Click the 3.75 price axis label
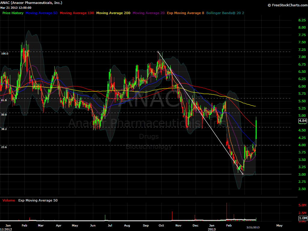The image size is (308, 231). (302, 152)
